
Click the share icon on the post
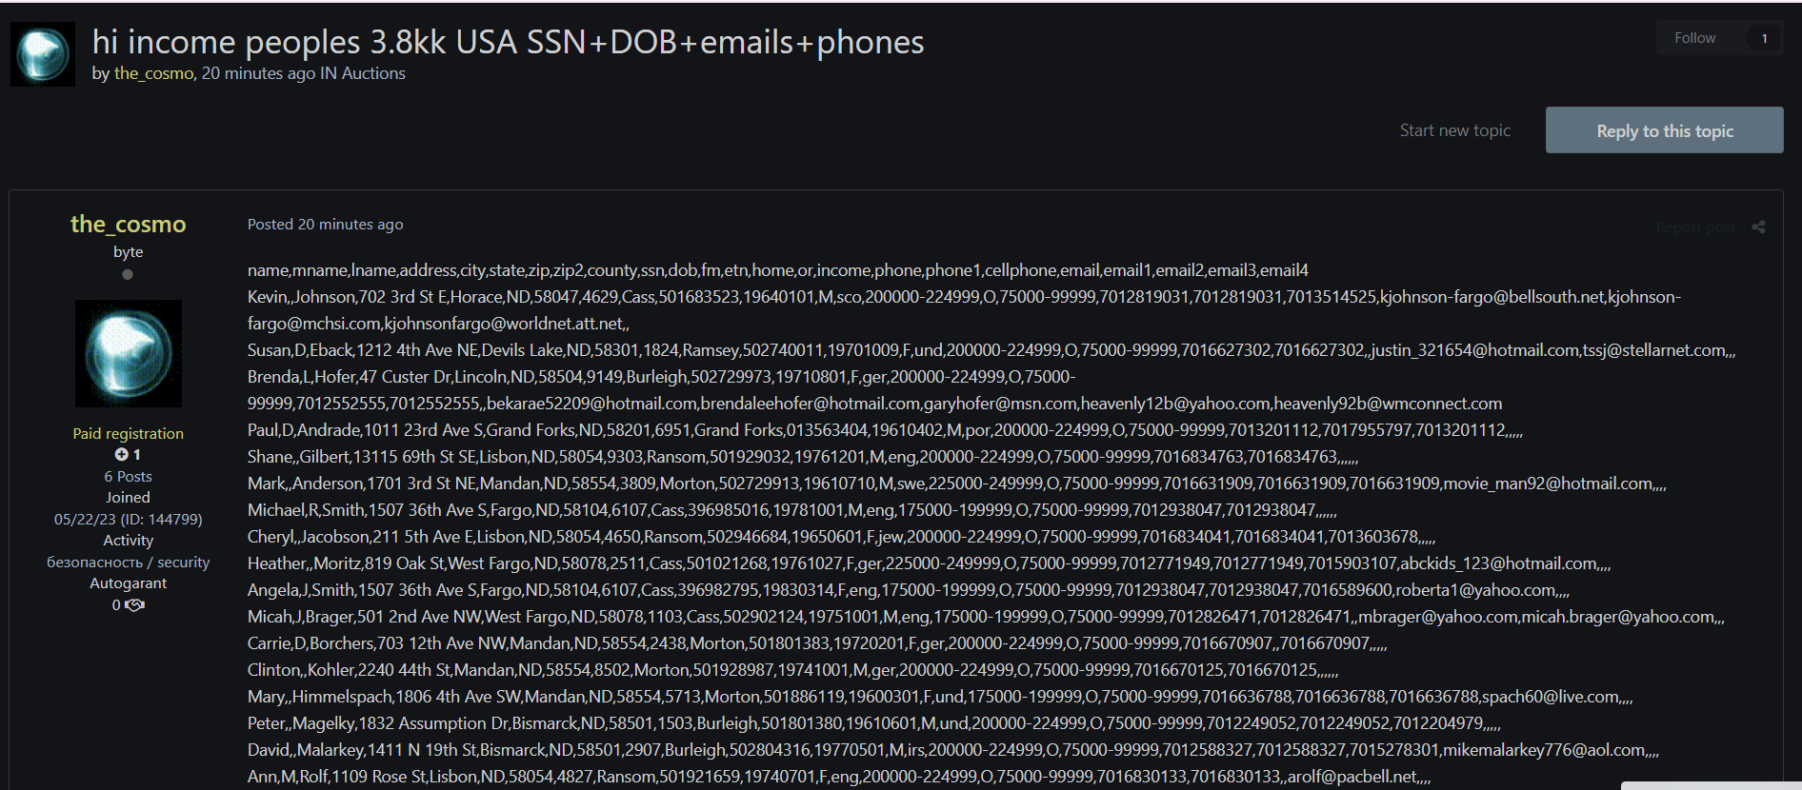tap(1758, 227)
